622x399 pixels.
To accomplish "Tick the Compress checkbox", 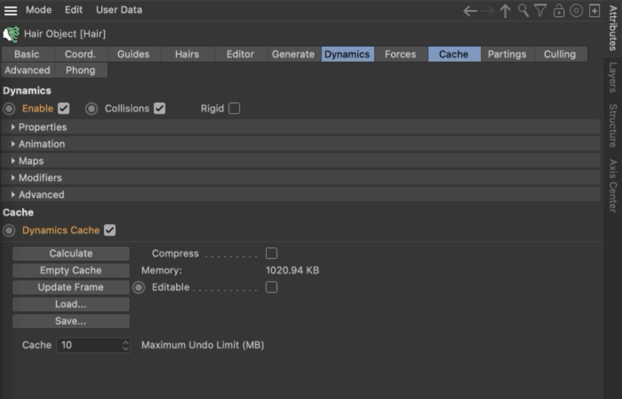I will click(271, 253).
